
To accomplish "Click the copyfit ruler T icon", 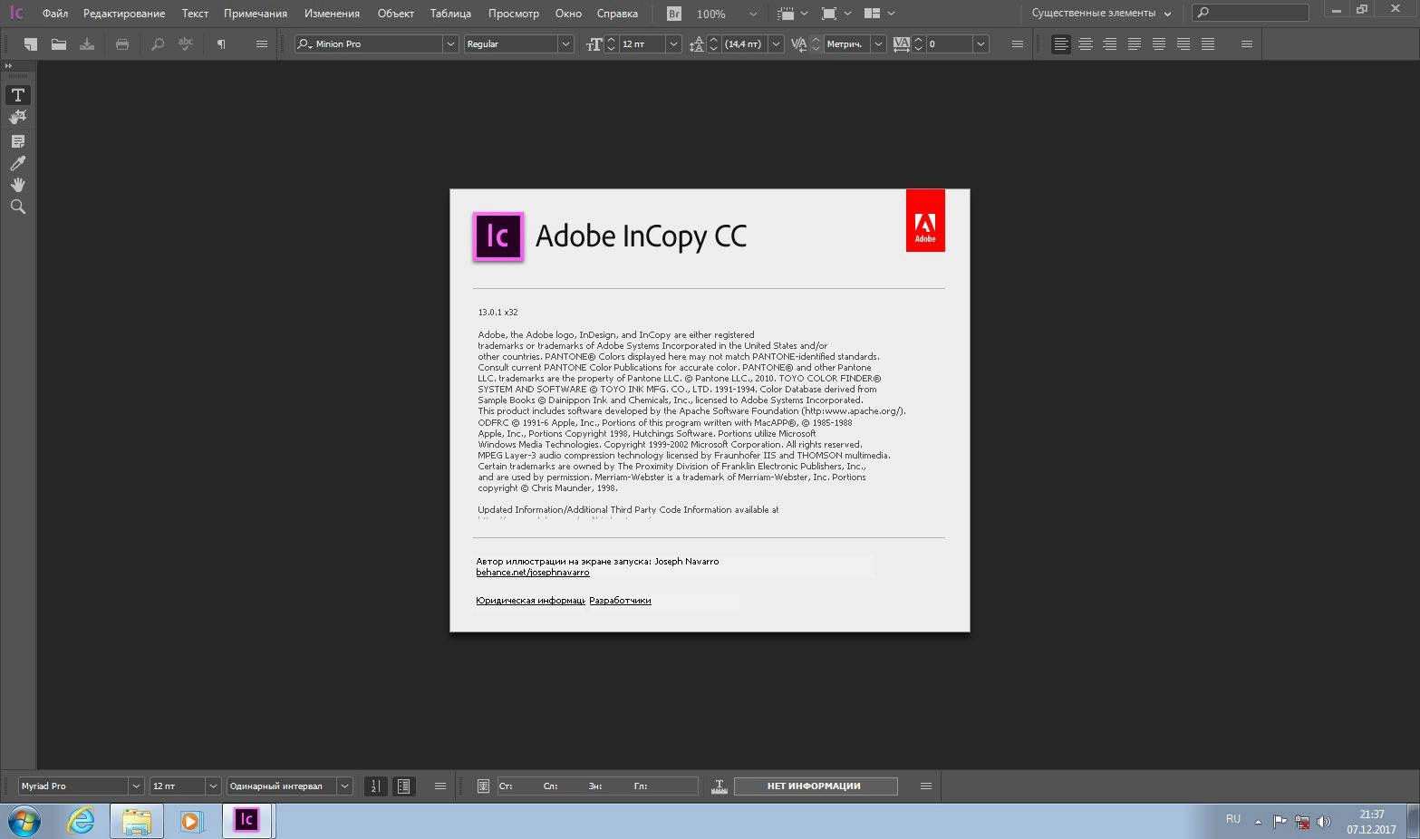I will point(720,786).
